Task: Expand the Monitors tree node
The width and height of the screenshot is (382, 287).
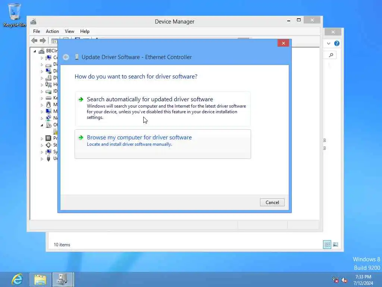Action: coord(42,111)
